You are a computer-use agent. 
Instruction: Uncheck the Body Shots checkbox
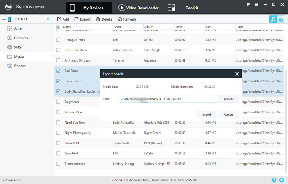tap(58, 91)
